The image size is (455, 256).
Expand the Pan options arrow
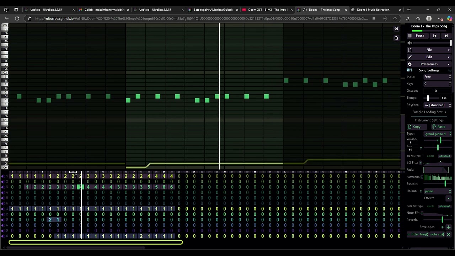click(421, 148)
